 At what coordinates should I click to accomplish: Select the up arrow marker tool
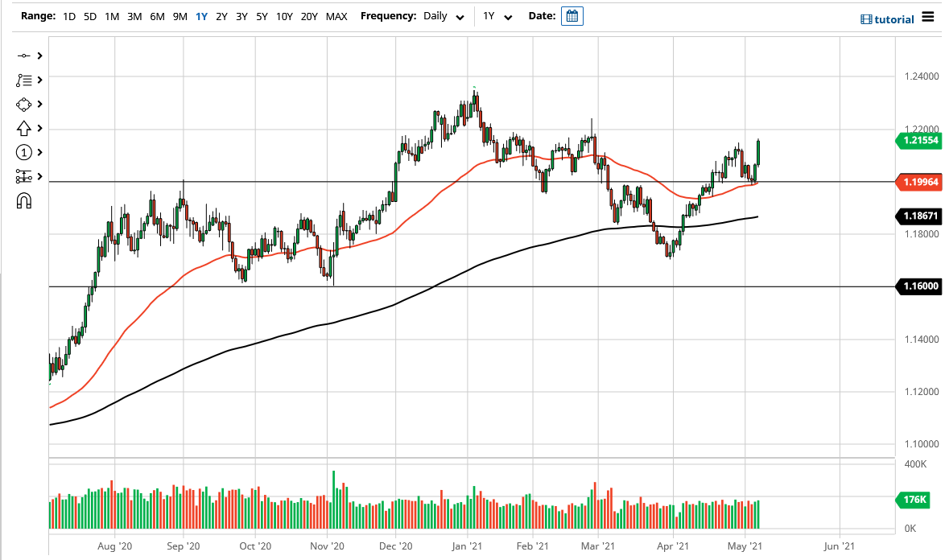pyautogui.click(x=23, y=128)
